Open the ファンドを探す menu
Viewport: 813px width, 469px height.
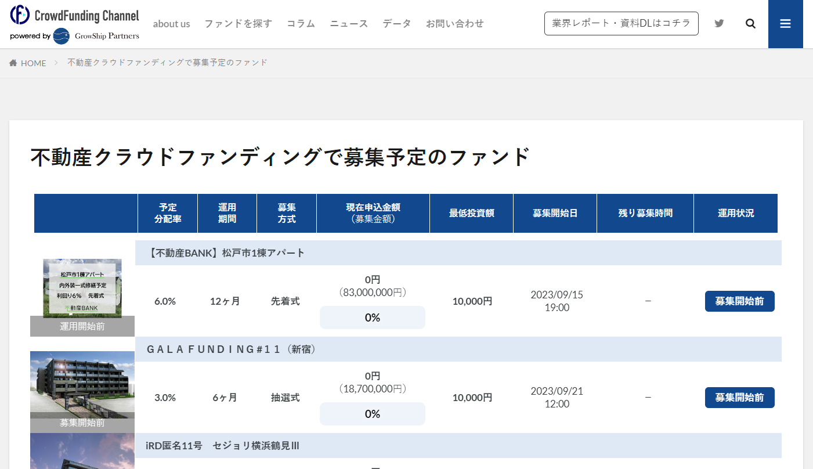pos(238,24)
